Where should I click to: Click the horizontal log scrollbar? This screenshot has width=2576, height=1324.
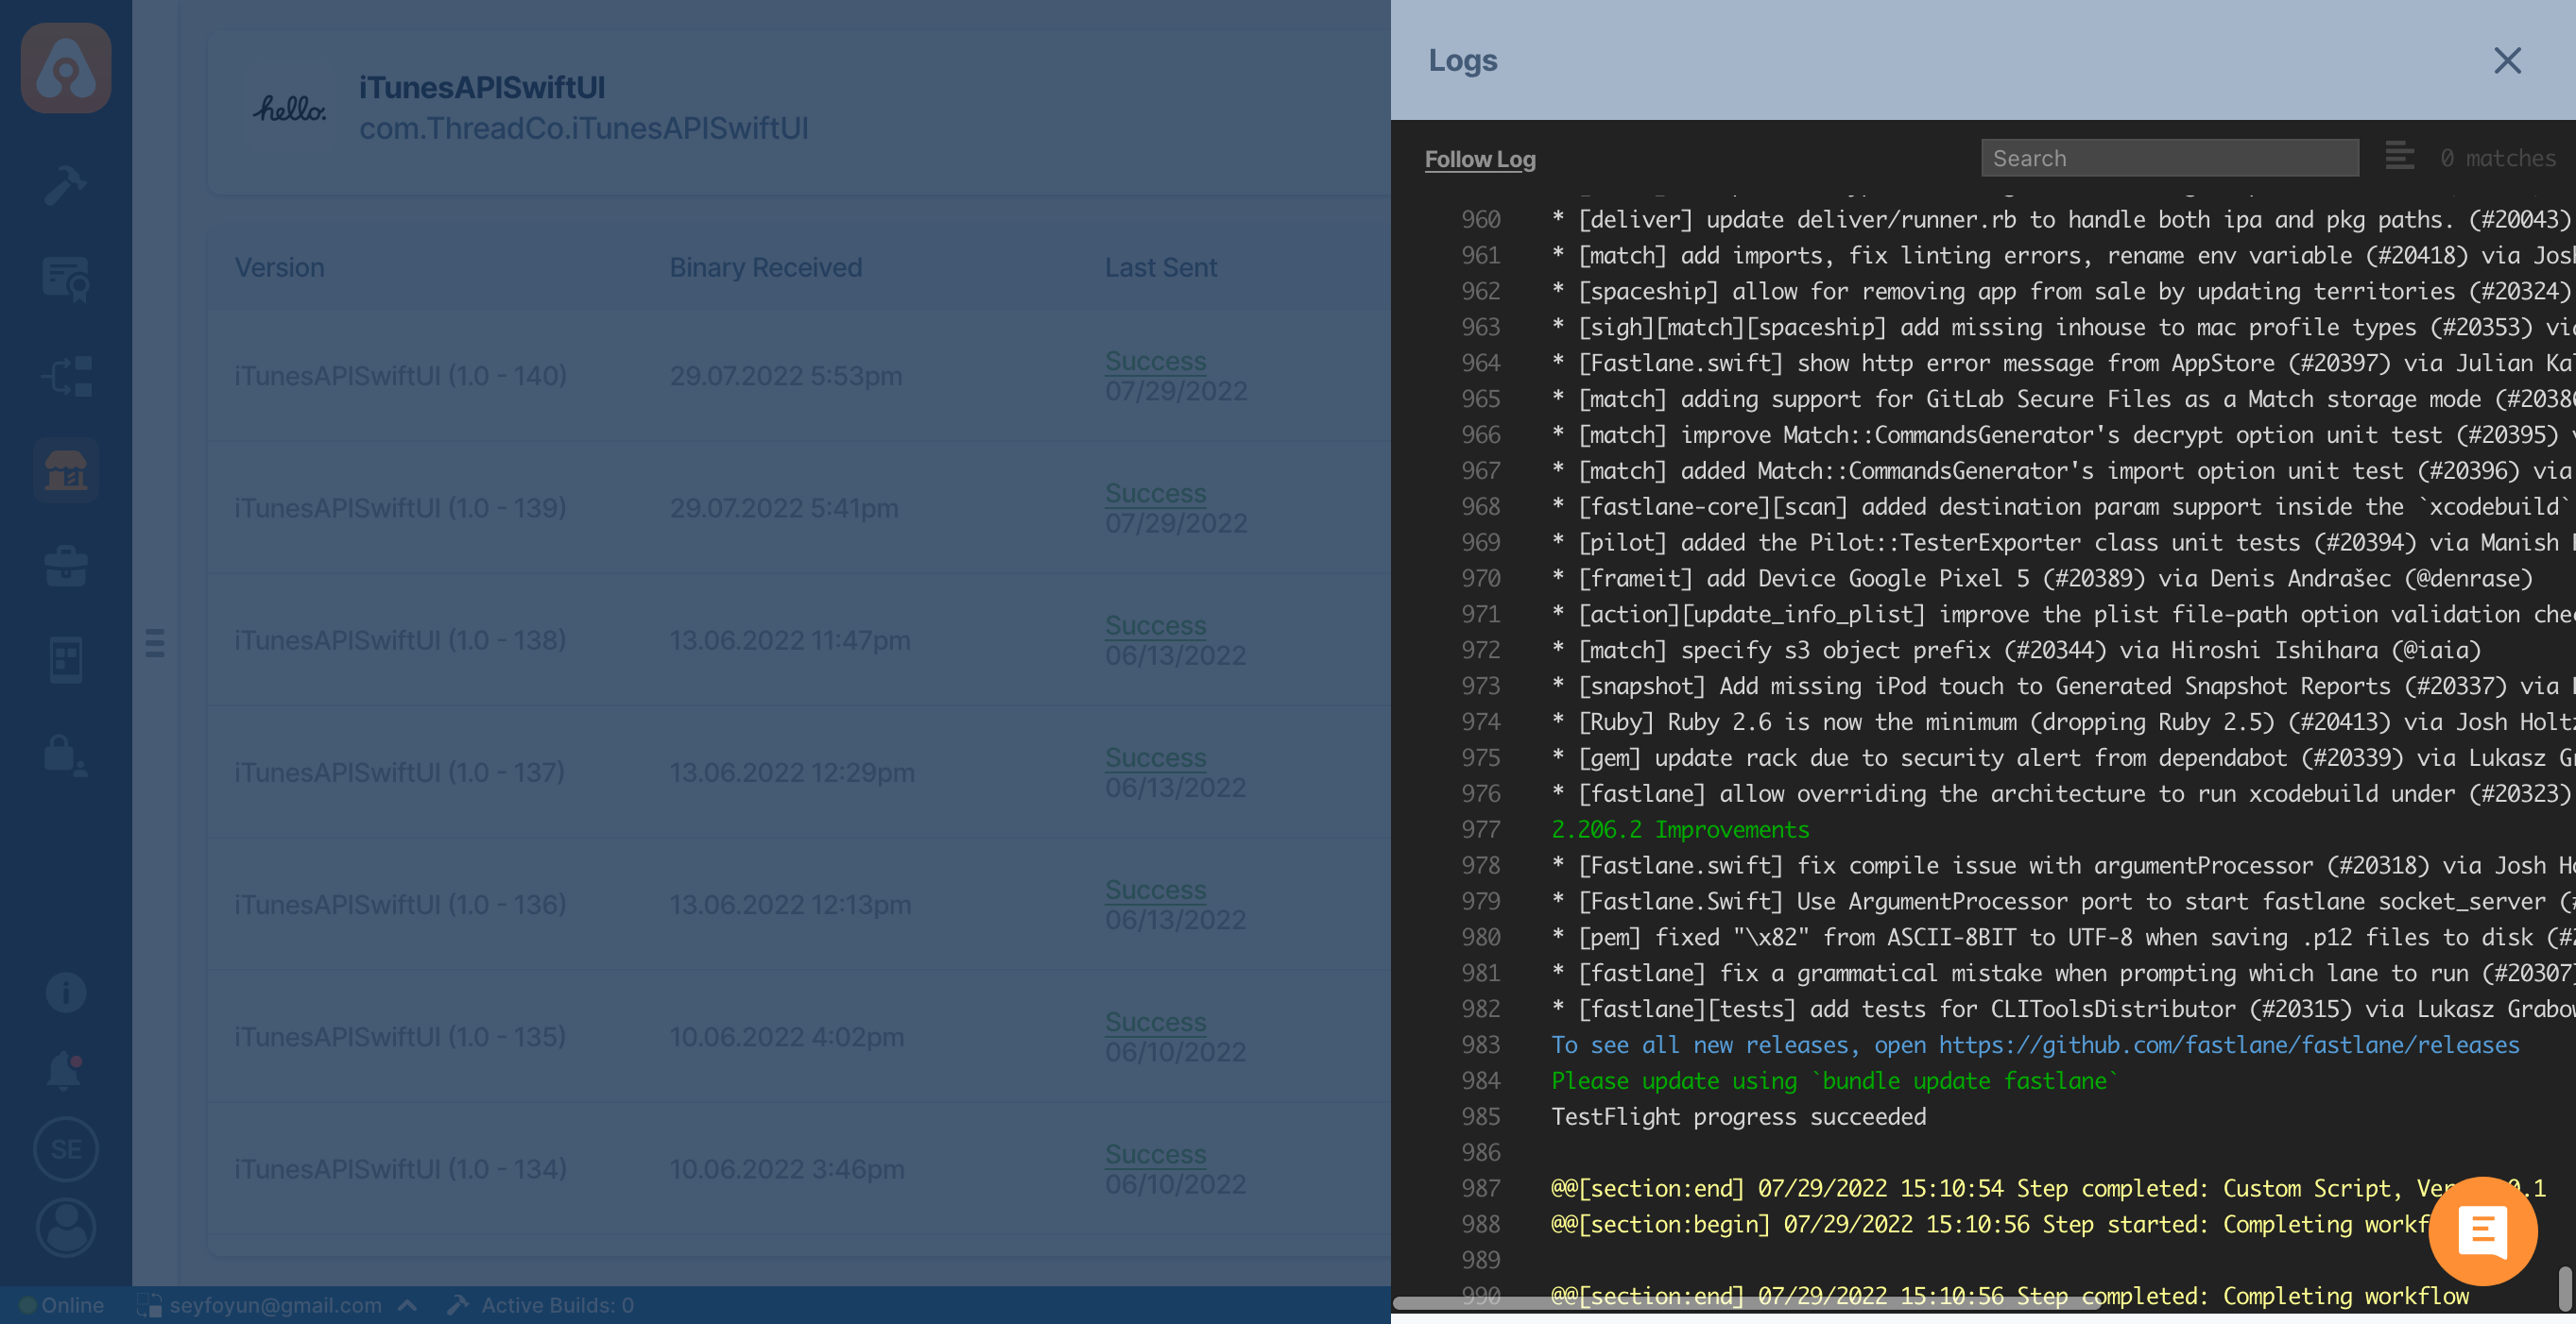1750,1303
